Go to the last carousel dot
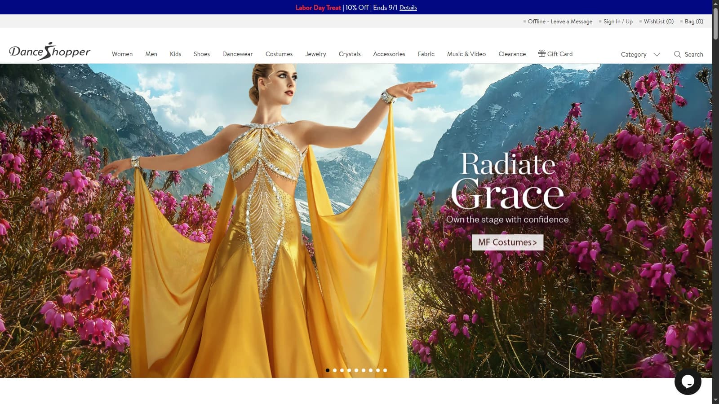The image size is (719, 404). [x=385, y=370]
